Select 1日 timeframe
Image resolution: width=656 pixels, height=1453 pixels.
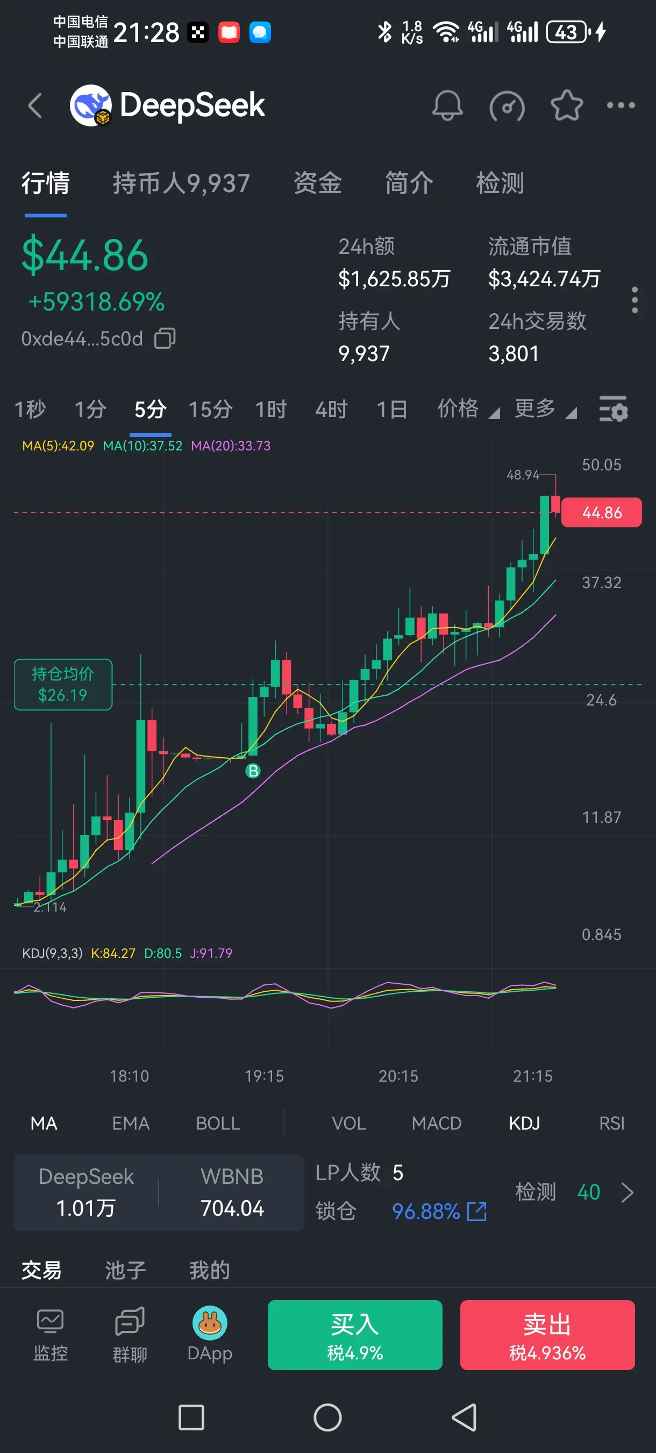391,410
